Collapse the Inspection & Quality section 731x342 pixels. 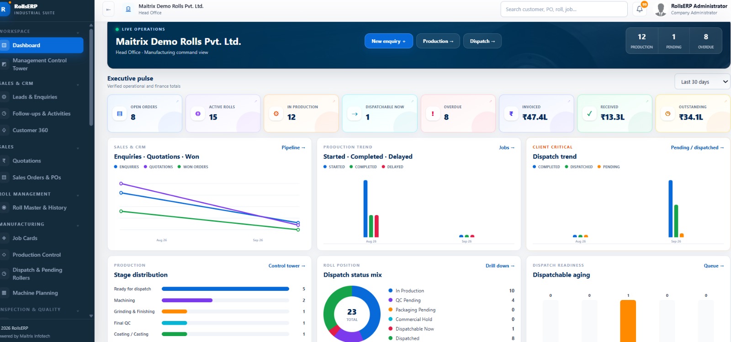(x=78, y=310)
